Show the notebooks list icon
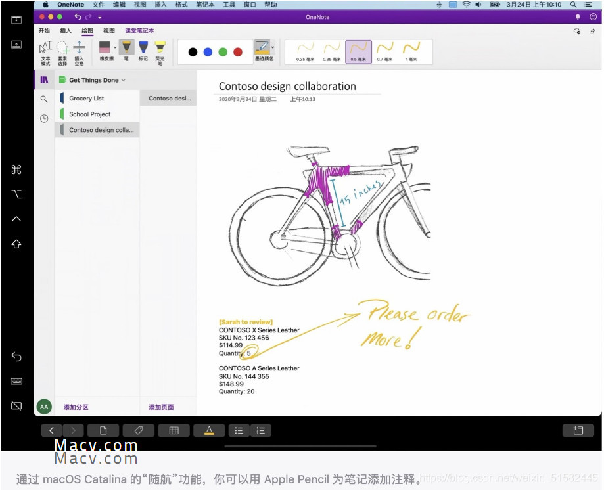The width and height of the screenshot is (604, 490). tap(44, 79)
